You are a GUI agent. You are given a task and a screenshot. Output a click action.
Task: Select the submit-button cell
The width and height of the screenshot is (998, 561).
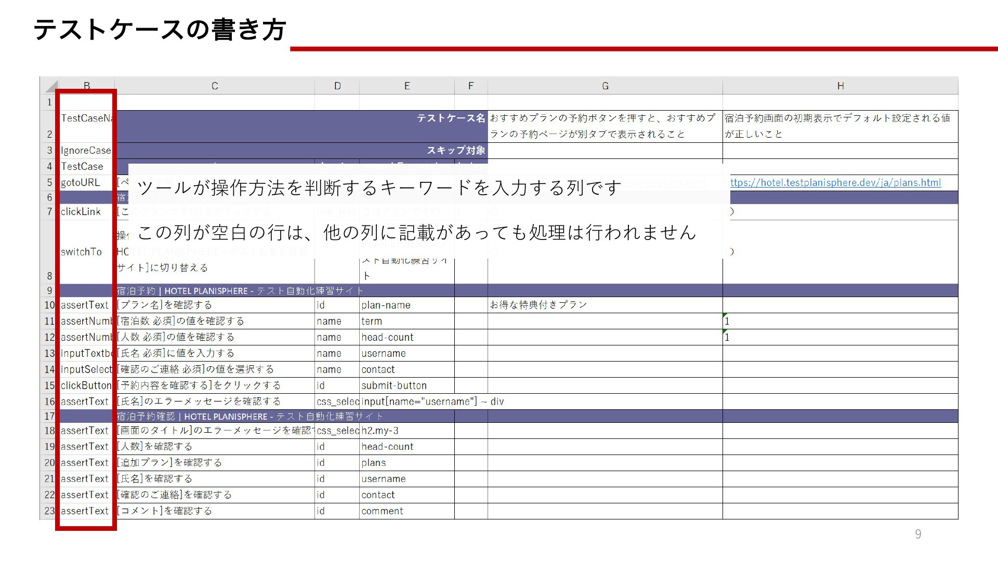tap(407, 385)
